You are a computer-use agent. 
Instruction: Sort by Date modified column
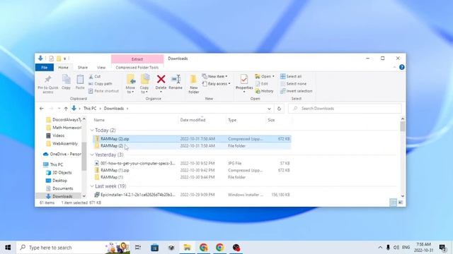(193, 120)
